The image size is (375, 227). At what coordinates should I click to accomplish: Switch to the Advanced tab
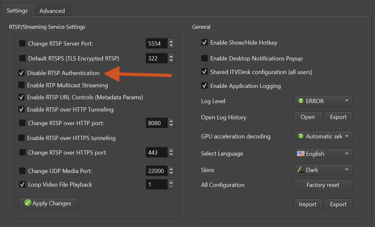(52, 11)
